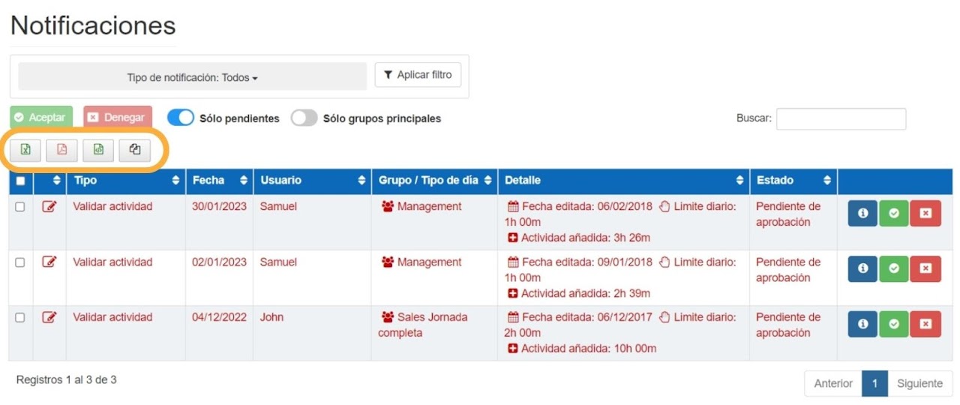Click edit icon in John's row
Image resolution: width=960 pixels, height=405 pixels.
tap(49, 317)
